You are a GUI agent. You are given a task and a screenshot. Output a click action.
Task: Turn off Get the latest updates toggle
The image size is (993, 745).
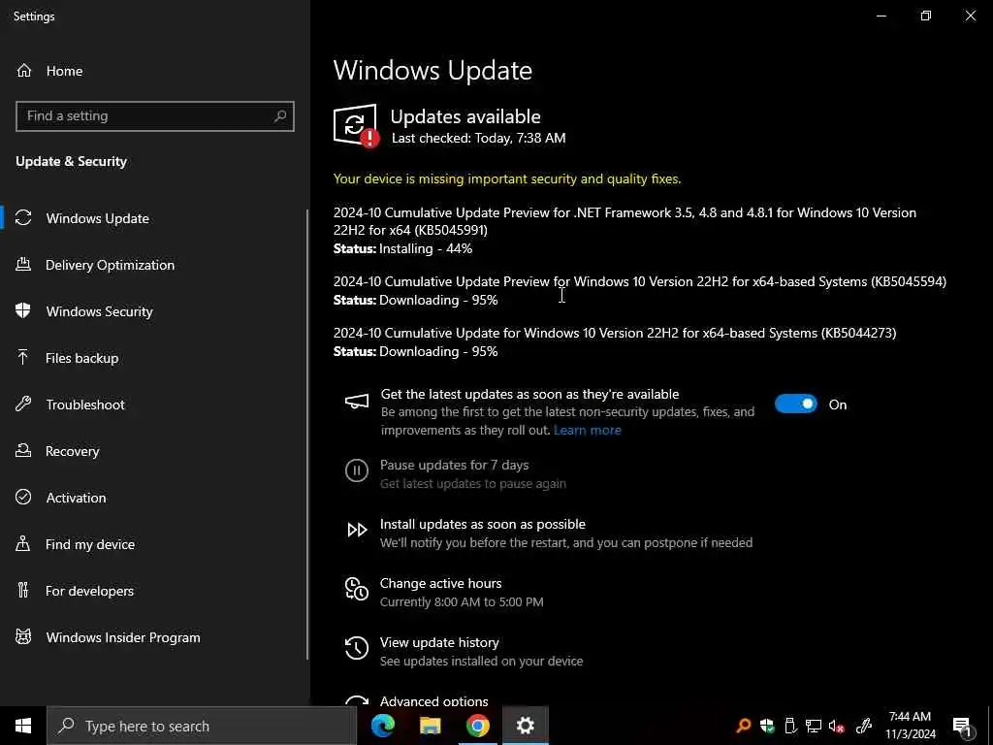click(796, 405)
